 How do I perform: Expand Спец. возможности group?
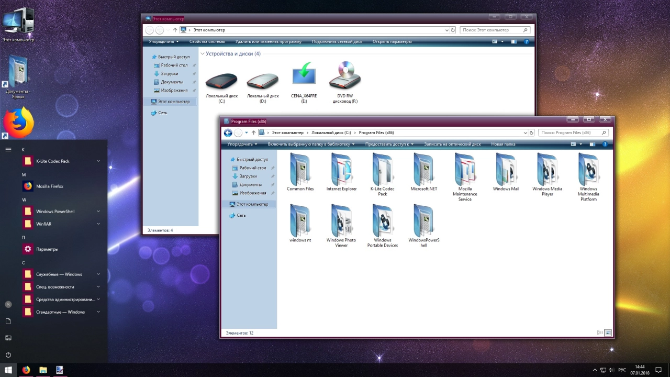point(98,286)
